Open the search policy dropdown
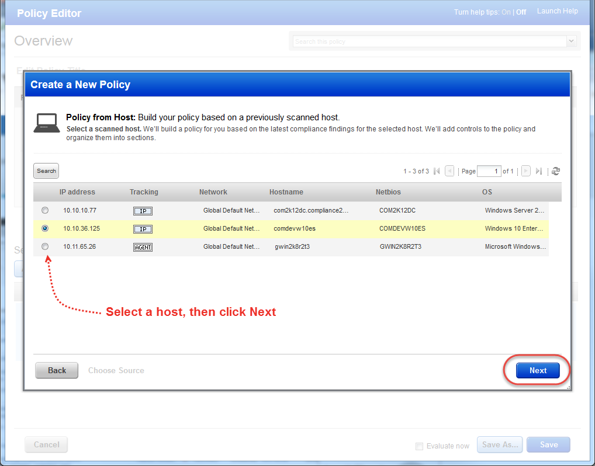The height and width of the screenshot is (466, 595). tap(571, 41)
